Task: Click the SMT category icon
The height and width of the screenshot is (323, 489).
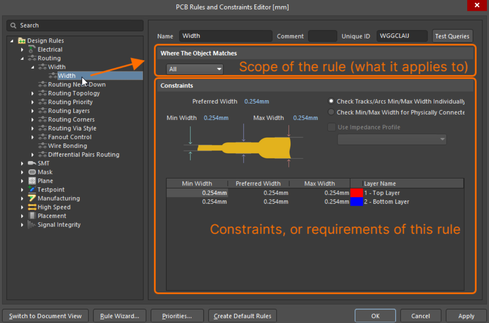Action: (x=32, y=163)
